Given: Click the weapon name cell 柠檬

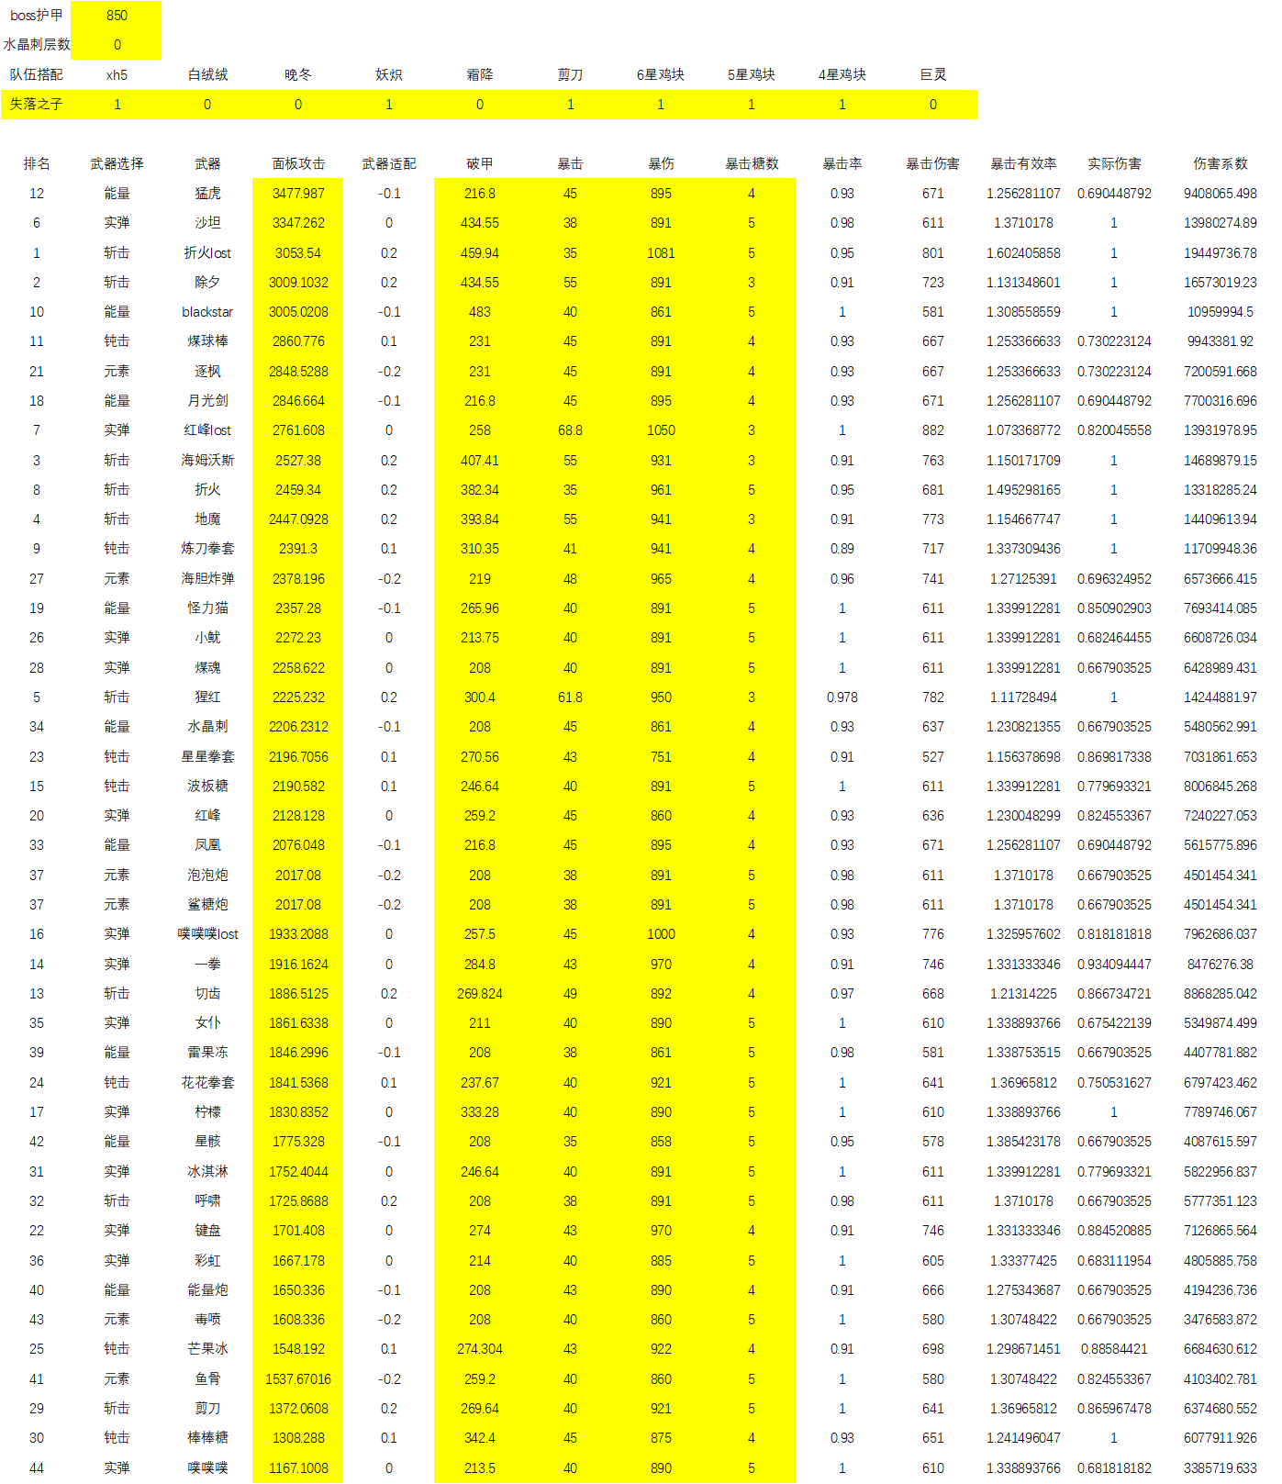Looking at the screenshot, I should (x=207, y=1112).
